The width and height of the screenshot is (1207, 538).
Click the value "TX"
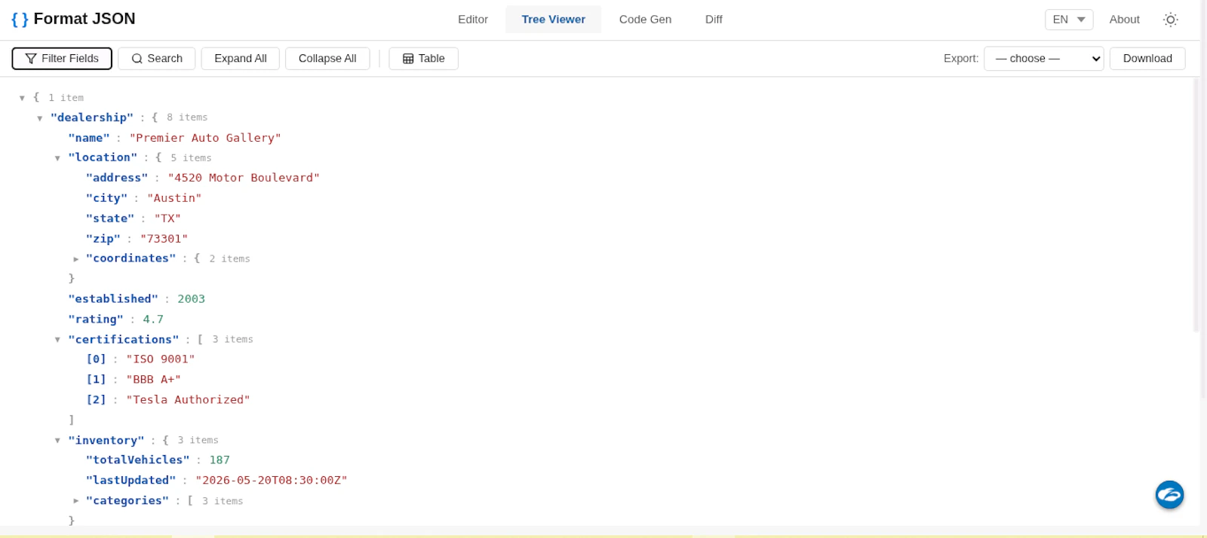(167, 219)
